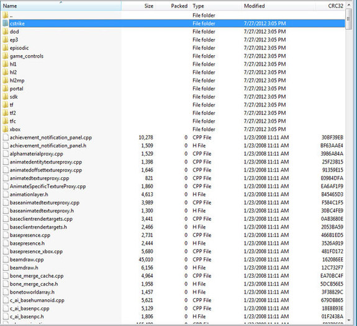The height and width of the screenshot is (326, 357).
Task: Click 'File folder' type of portal row
Action: click(204, 89)
